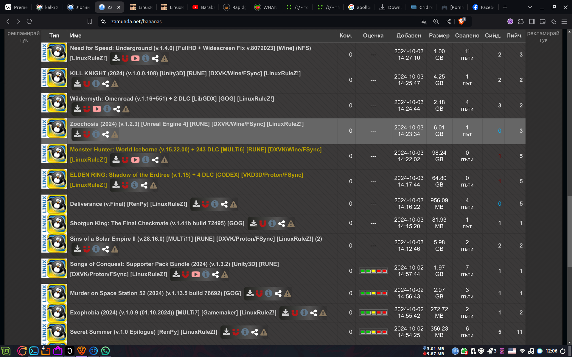Click warning icon for Sins of a Solar Empire II
Screen dimensions: 572x357
coord(115,249)
